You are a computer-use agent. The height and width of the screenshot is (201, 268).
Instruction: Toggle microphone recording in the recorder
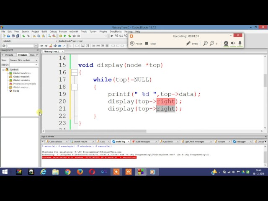click(240, 43)
